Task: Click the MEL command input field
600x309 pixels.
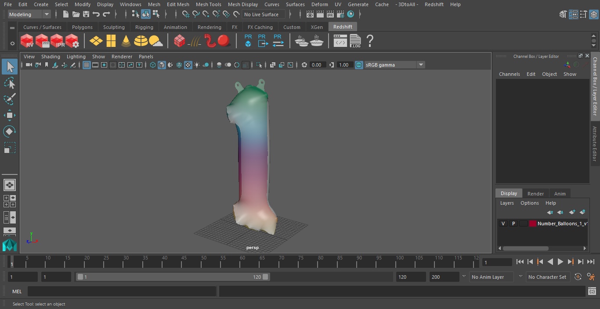Action: 122,291
